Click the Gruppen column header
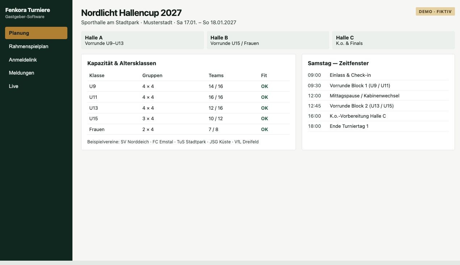Viewport: 460px width, 265px height. (x=152, y=76)
